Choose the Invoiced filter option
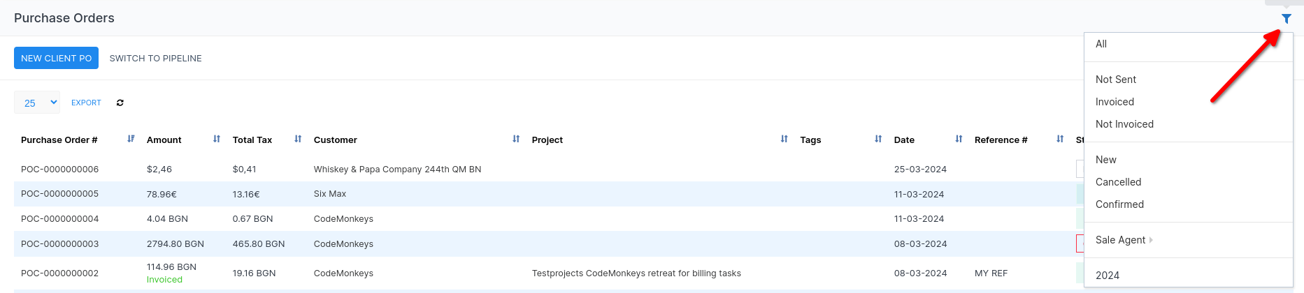This screenshot has height=293, width=1304. coord(1115,102)
